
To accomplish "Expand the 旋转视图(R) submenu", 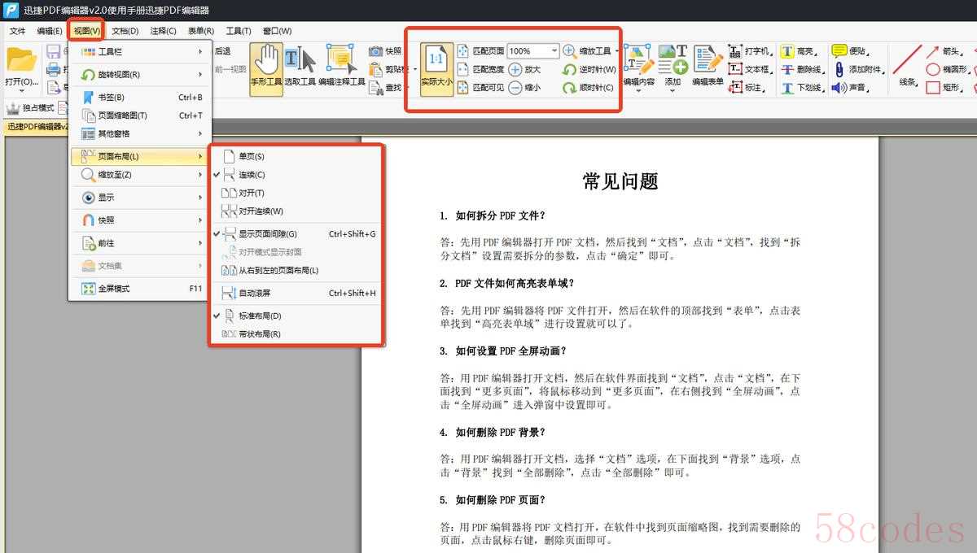I will (x=139, y=74).
